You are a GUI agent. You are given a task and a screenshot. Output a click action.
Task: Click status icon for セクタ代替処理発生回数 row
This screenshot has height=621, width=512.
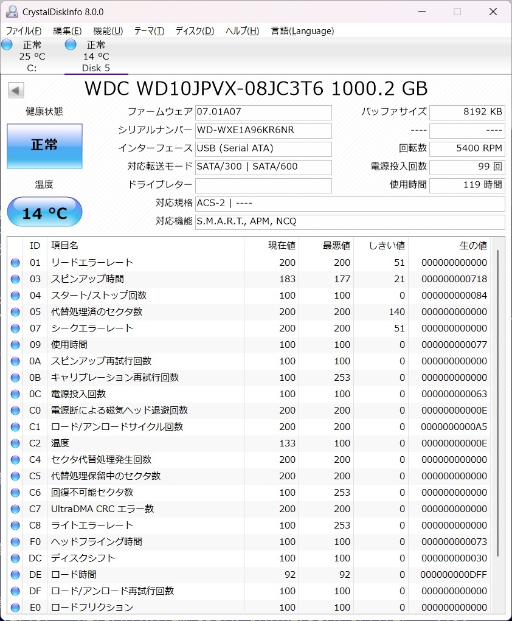coord(15,460)
